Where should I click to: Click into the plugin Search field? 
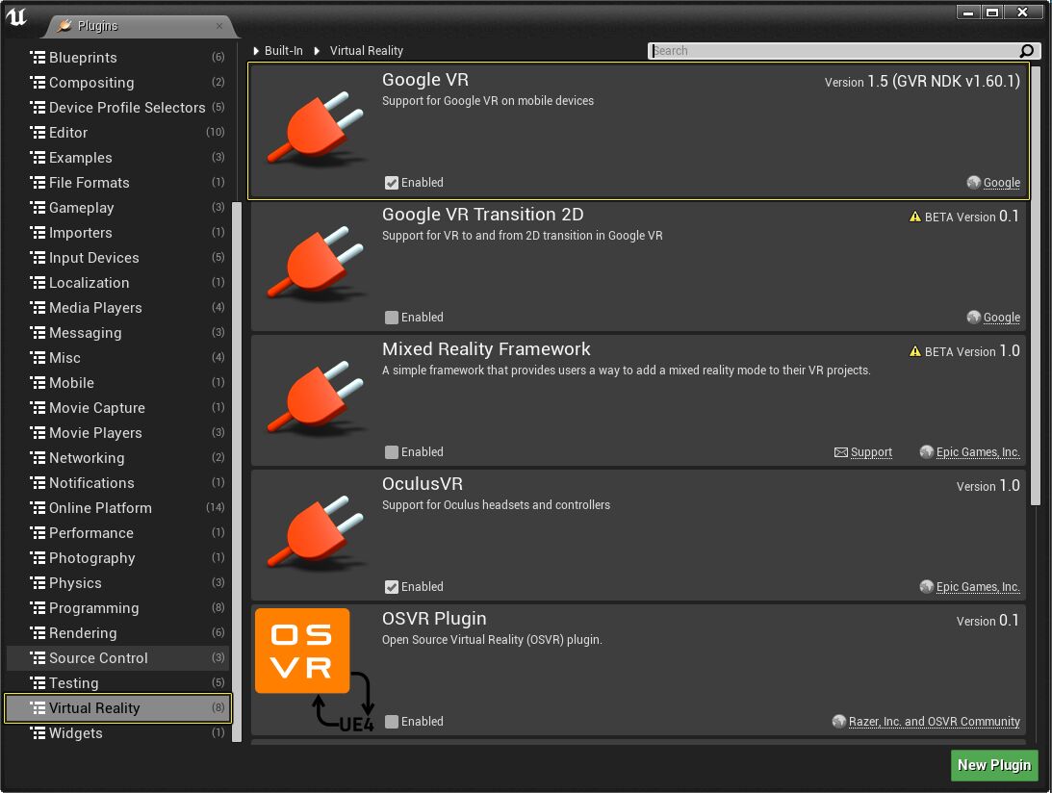point(833,51)
